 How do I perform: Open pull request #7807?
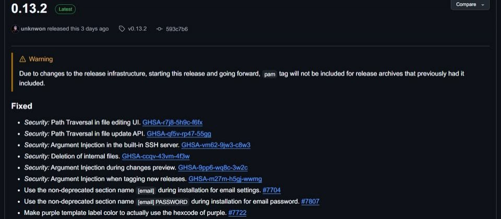310,201
